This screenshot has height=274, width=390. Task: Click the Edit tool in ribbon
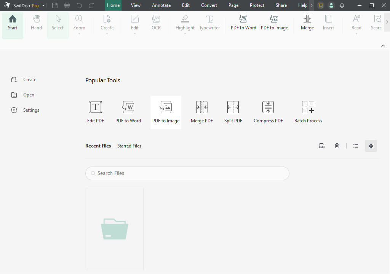click(x=135, y=22)
